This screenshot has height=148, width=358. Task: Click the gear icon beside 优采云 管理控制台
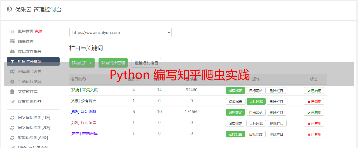(9, 9)
